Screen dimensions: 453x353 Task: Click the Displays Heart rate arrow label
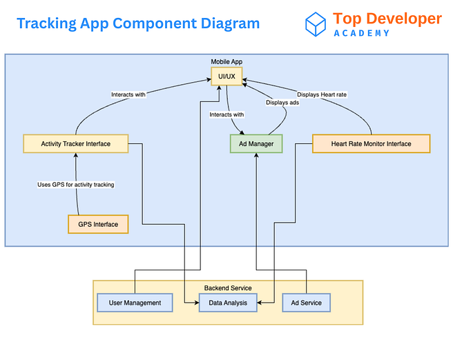point(322,94)
